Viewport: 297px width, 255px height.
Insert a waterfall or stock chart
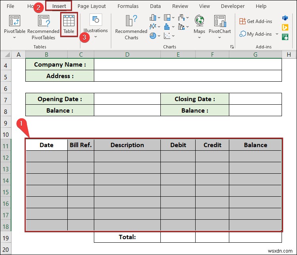coord(181,17)
